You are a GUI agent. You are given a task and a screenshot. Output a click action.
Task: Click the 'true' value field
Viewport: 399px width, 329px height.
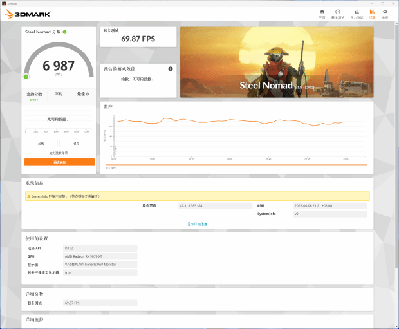coord(100,272)
